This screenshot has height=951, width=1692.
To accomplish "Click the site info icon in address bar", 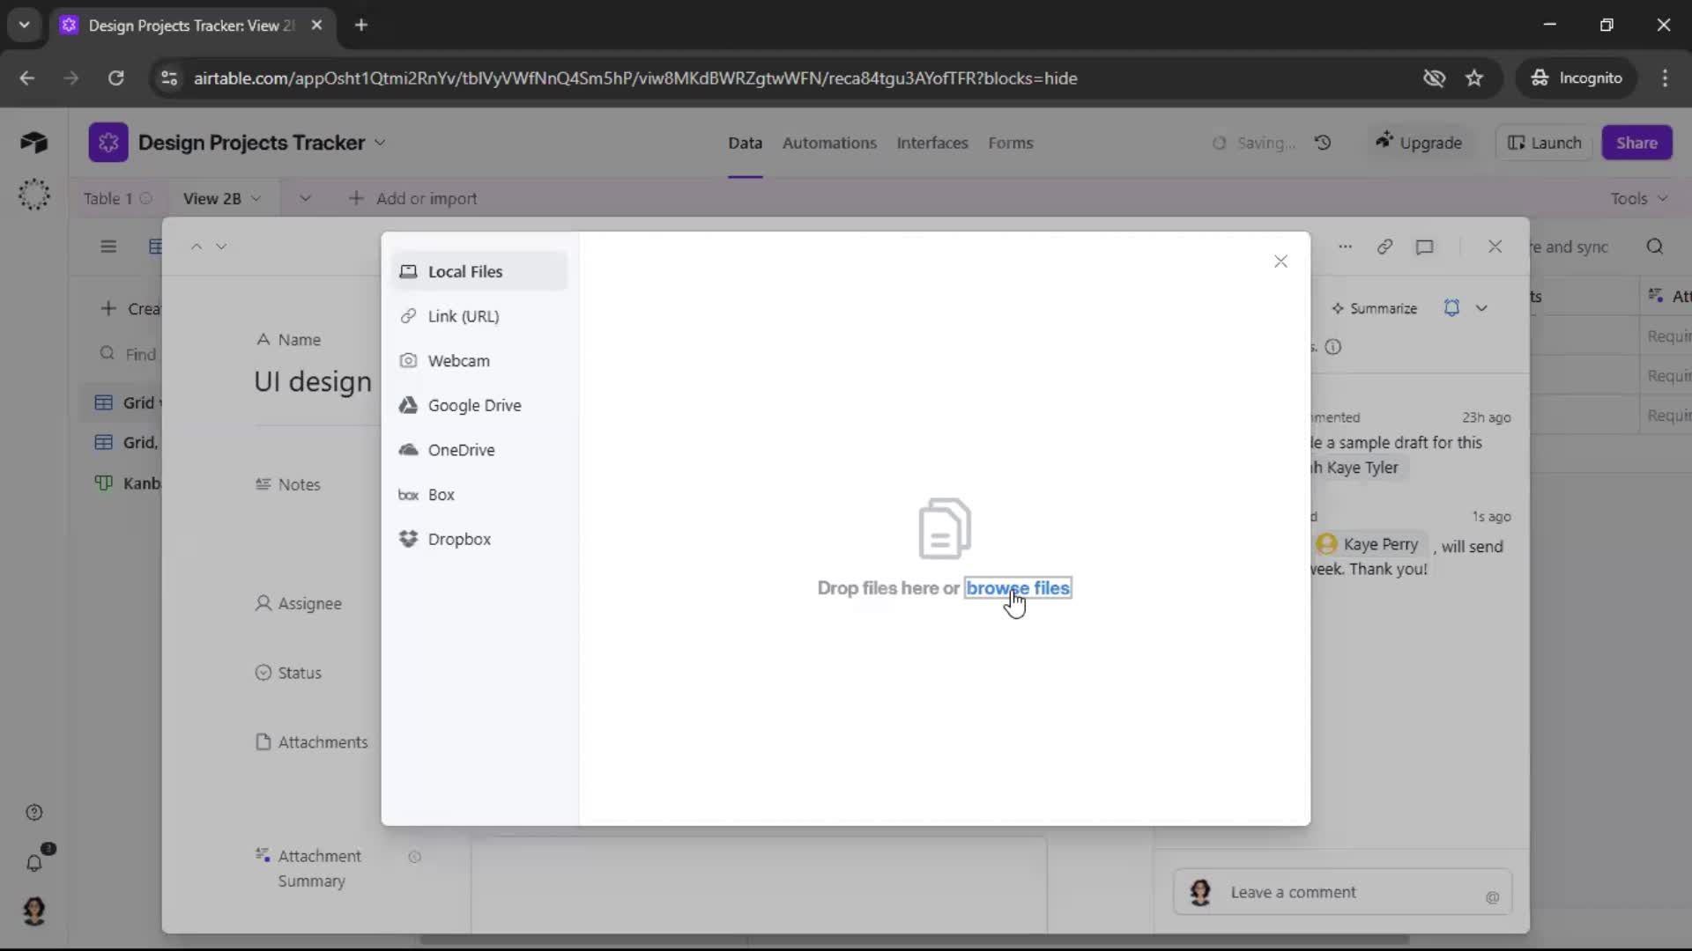I will tap(168, 78).
